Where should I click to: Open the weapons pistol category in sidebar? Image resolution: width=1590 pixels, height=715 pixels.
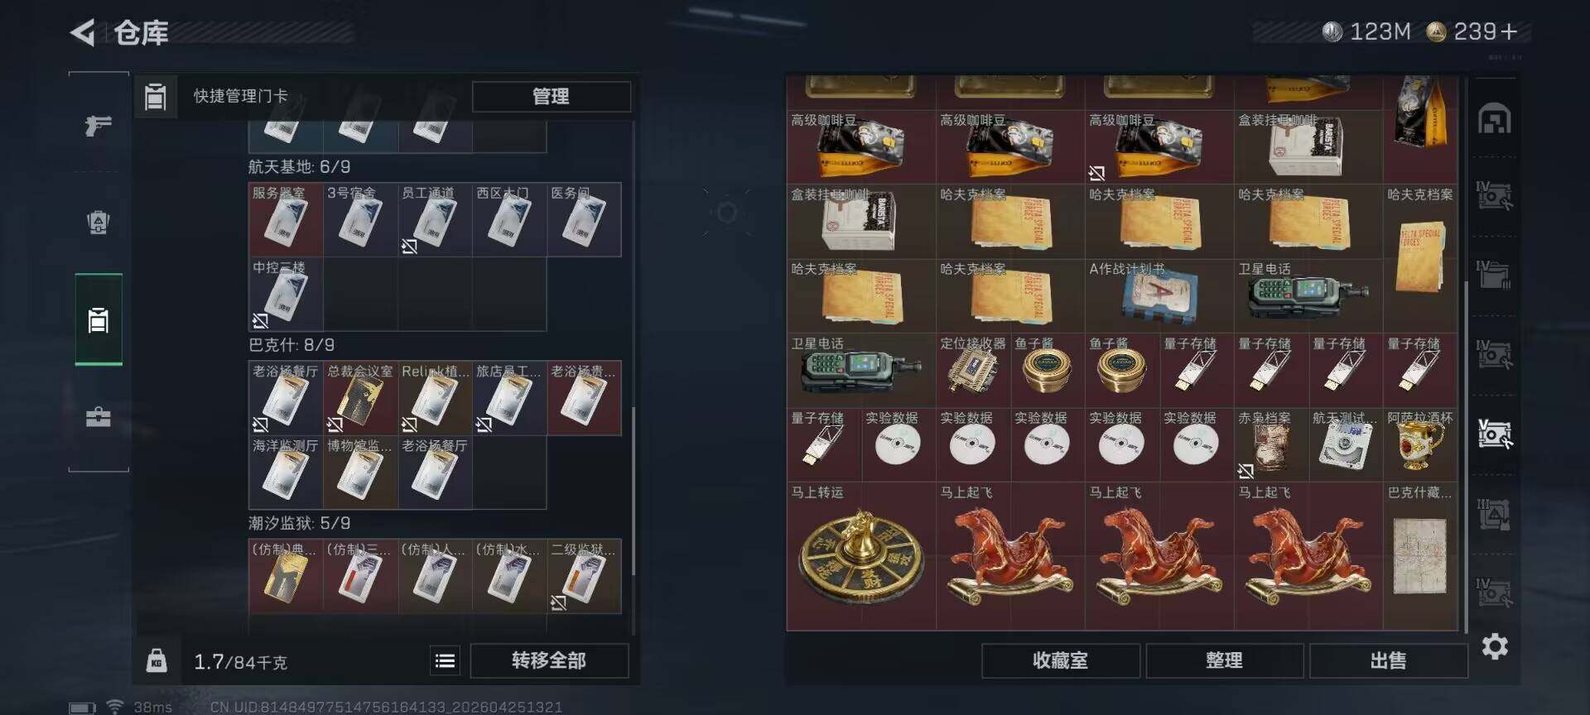[99, 125]
